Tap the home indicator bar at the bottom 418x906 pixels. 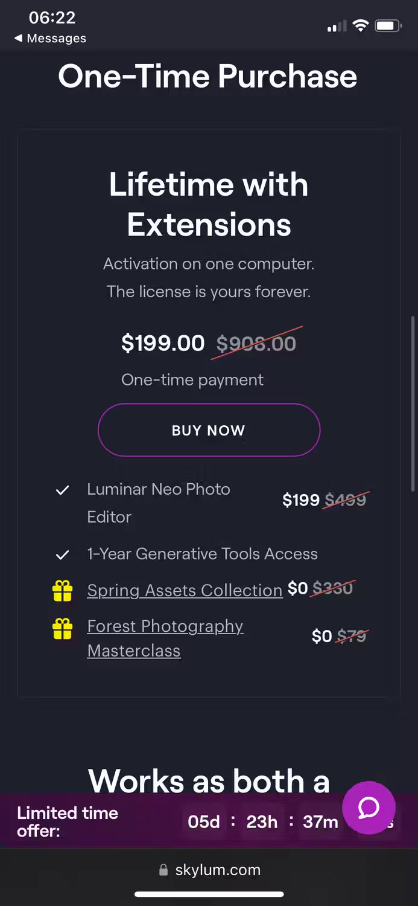point(209,895)
